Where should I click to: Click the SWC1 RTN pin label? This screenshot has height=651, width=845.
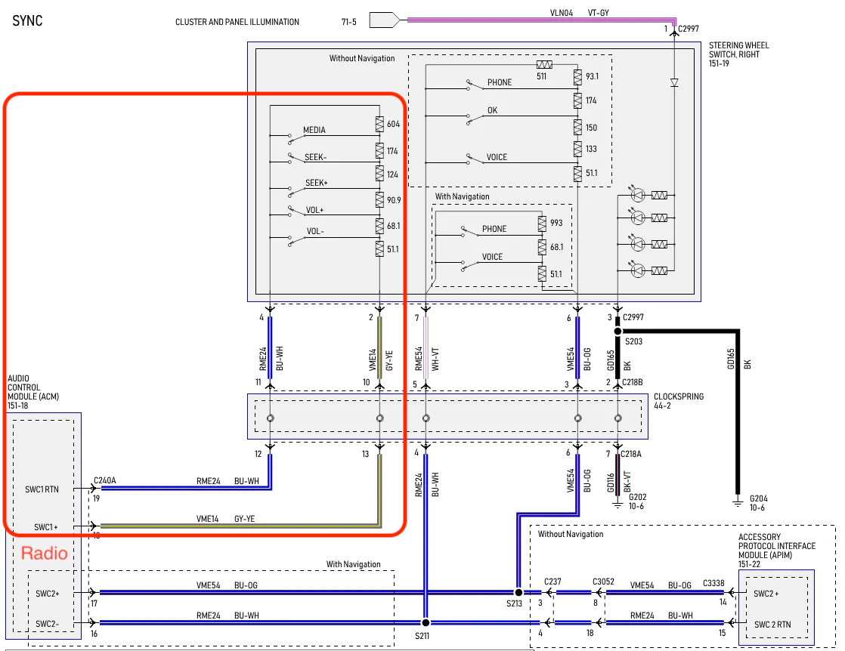coord(42,489)
